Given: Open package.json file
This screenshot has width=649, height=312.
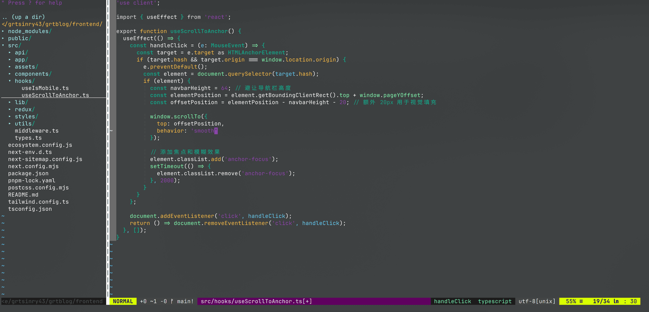Looking at the screenshot, I should click(x=28, y=173).
